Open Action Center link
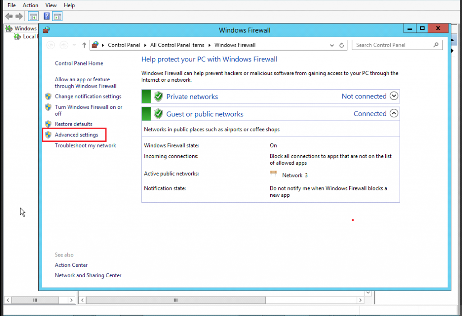462x316 pixels. point(71,265)
